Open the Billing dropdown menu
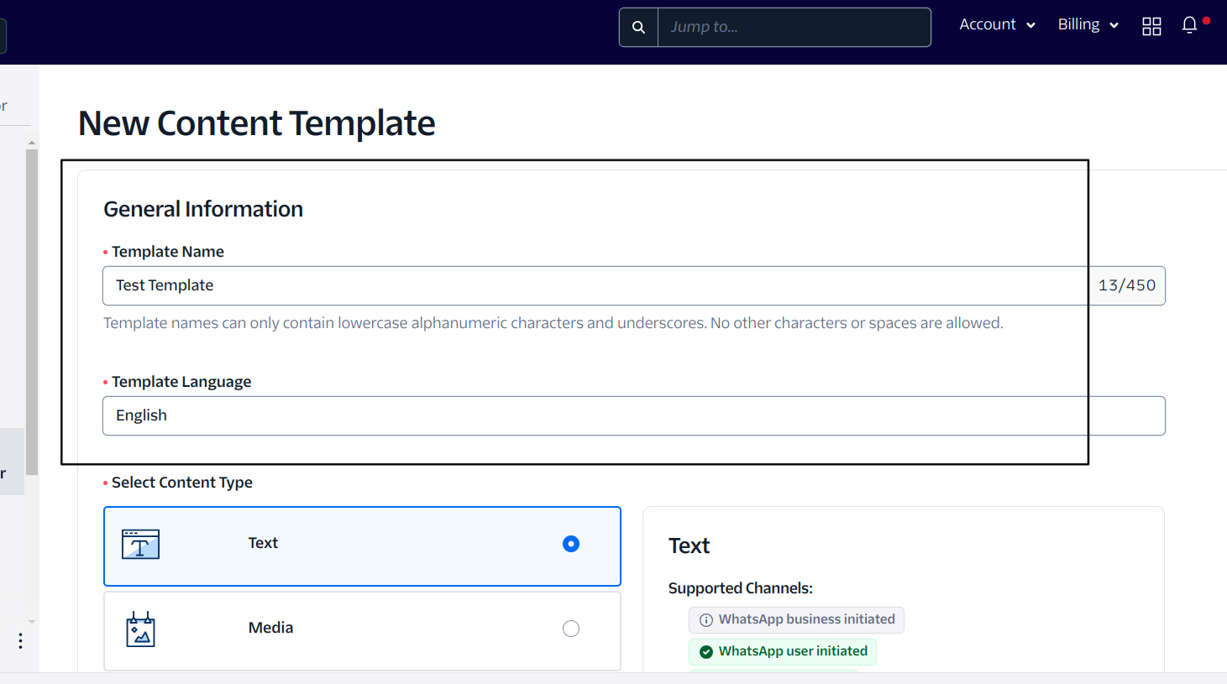The image size is (1227, 684). click(1088, 25)
